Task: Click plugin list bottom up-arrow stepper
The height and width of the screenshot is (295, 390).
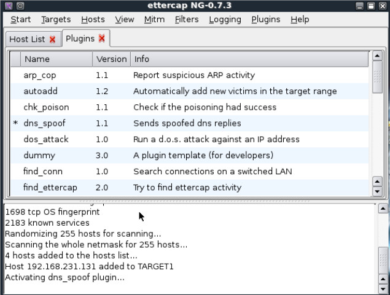Action: point(377,182)
